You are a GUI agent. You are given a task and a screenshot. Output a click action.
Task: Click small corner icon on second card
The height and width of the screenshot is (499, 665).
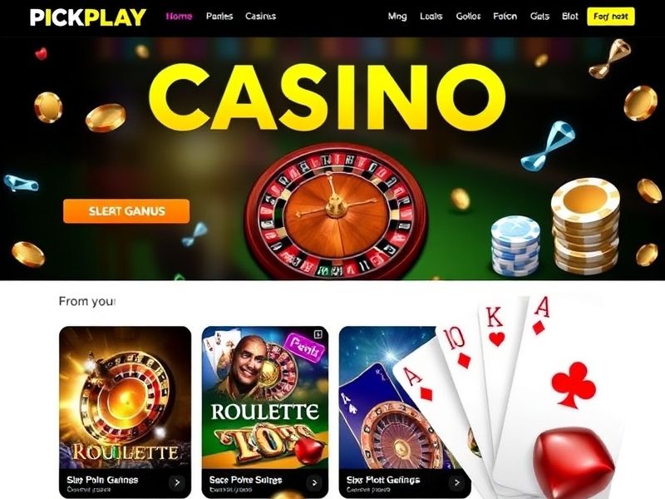coord(318,334)
